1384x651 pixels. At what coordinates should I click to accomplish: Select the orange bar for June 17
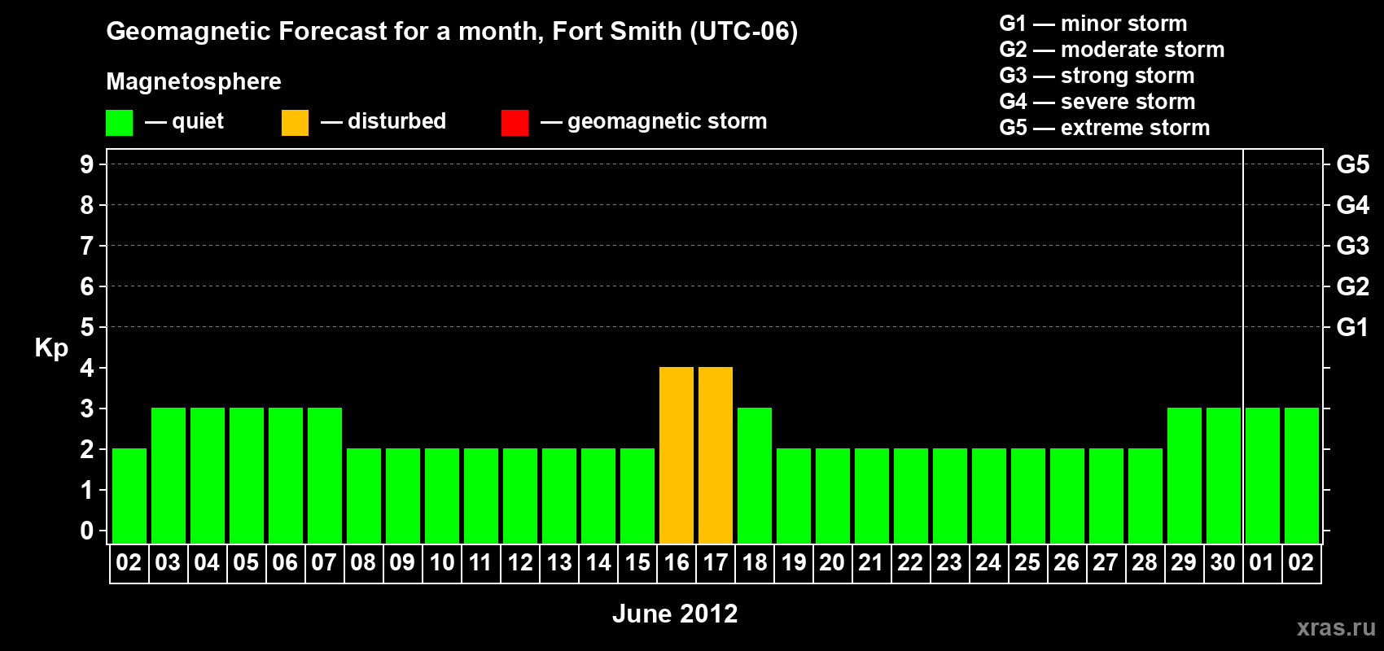(x=716, y=455)
